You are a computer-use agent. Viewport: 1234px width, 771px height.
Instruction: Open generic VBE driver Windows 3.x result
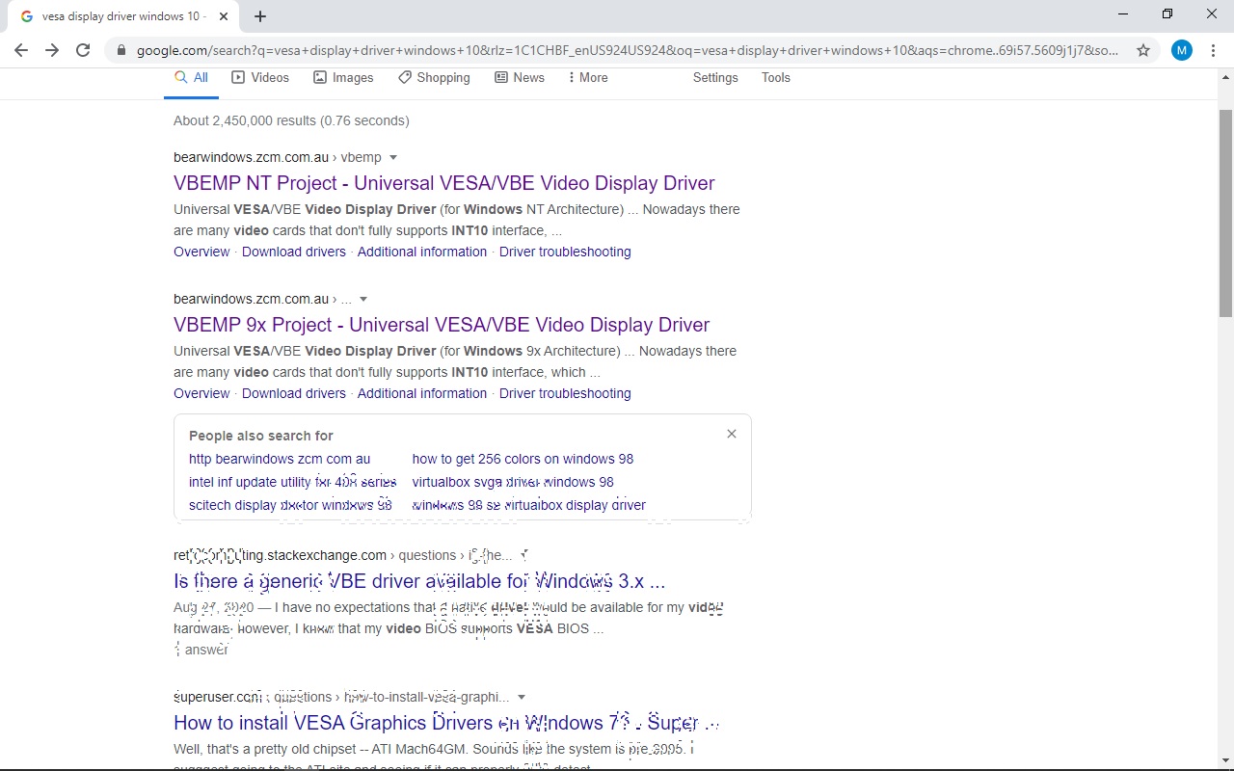[x=419, y=581]
